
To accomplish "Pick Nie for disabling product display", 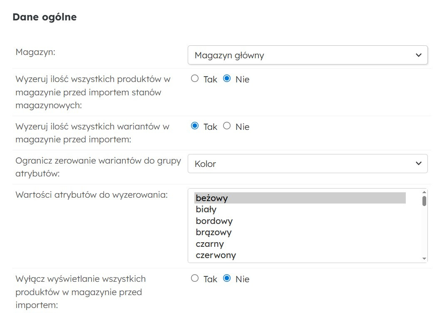I will (x=227, y=278).
